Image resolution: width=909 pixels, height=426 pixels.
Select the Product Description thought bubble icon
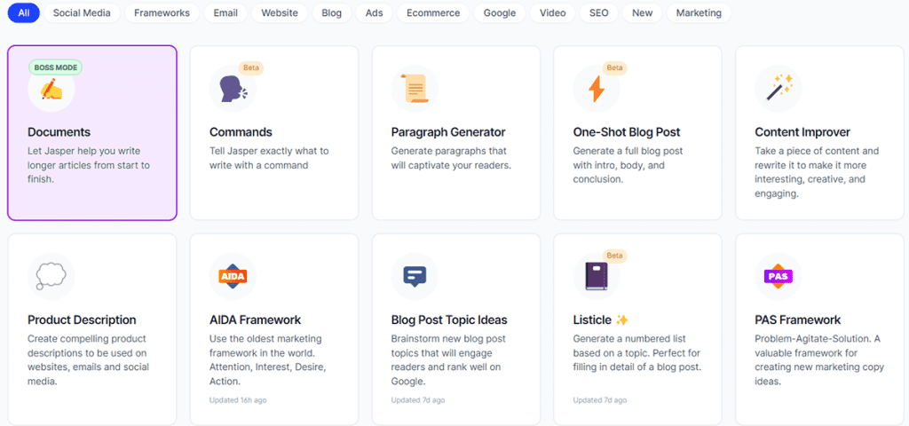[x=51, y=276]
